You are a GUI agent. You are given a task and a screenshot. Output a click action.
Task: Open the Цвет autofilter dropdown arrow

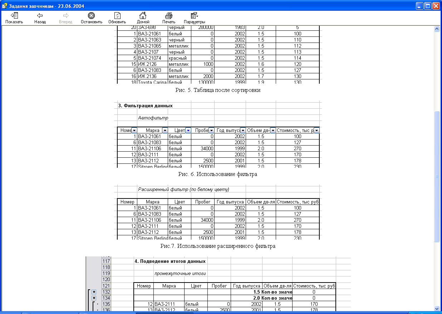click(x=188, y=131)
